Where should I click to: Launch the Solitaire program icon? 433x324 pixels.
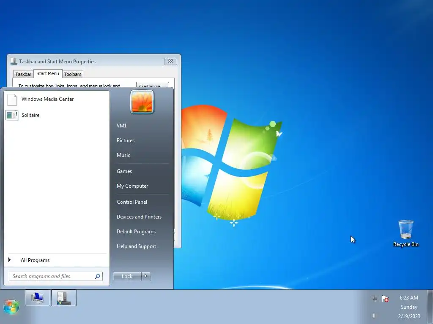click(x=12, y=115)
